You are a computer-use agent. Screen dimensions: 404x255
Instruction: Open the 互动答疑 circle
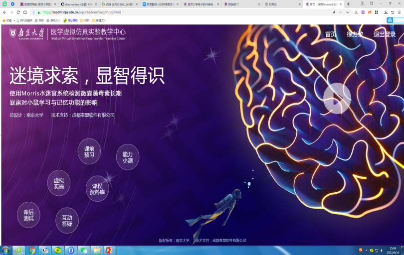click(x=67, y=221)
